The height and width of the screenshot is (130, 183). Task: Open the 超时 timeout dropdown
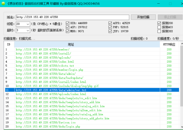(x=28, y=30)
